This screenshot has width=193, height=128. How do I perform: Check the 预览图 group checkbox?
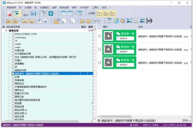tap(13, 103)
